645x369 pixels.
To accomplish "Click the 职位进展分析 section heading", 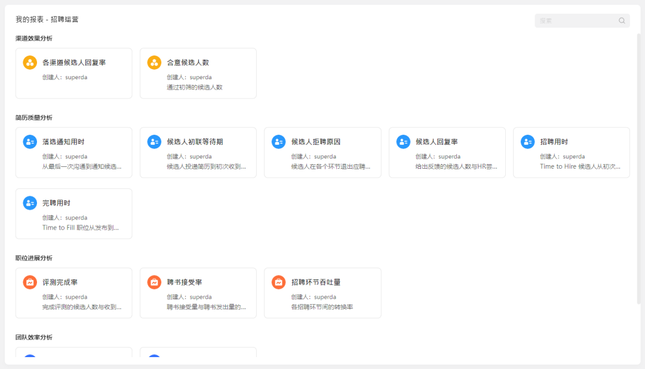I will pyautogui.click(x=33, y=258).
